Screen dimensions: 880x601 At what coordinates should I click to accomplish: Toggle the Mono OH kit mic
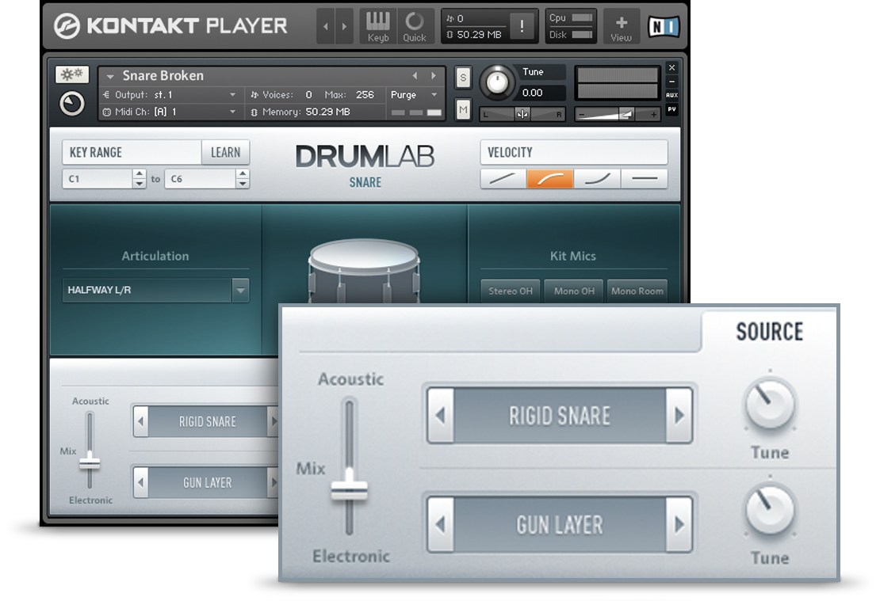[573, 291]
